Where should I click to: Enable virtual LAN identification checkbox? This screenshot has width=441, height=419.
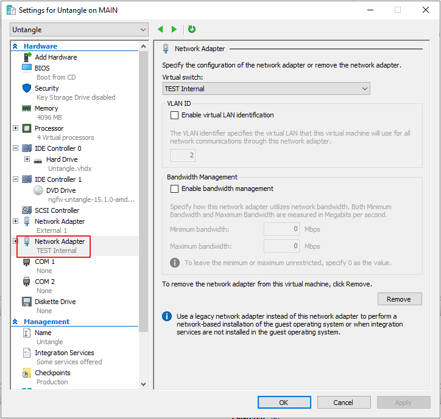(174, 115)
